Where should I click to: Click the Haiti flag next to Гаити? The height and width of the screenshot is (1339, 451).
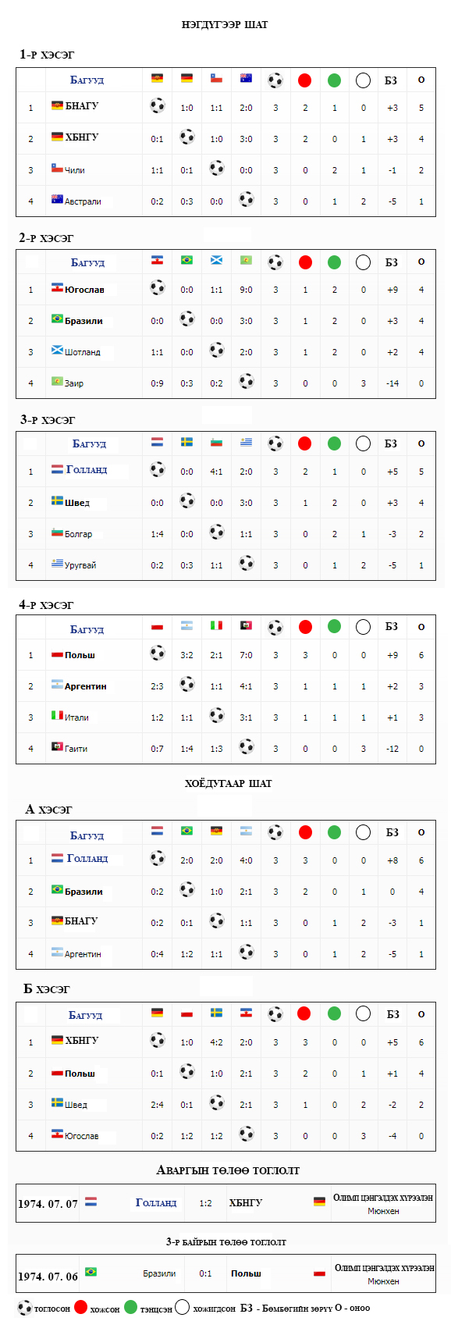(x=57, y=746)
